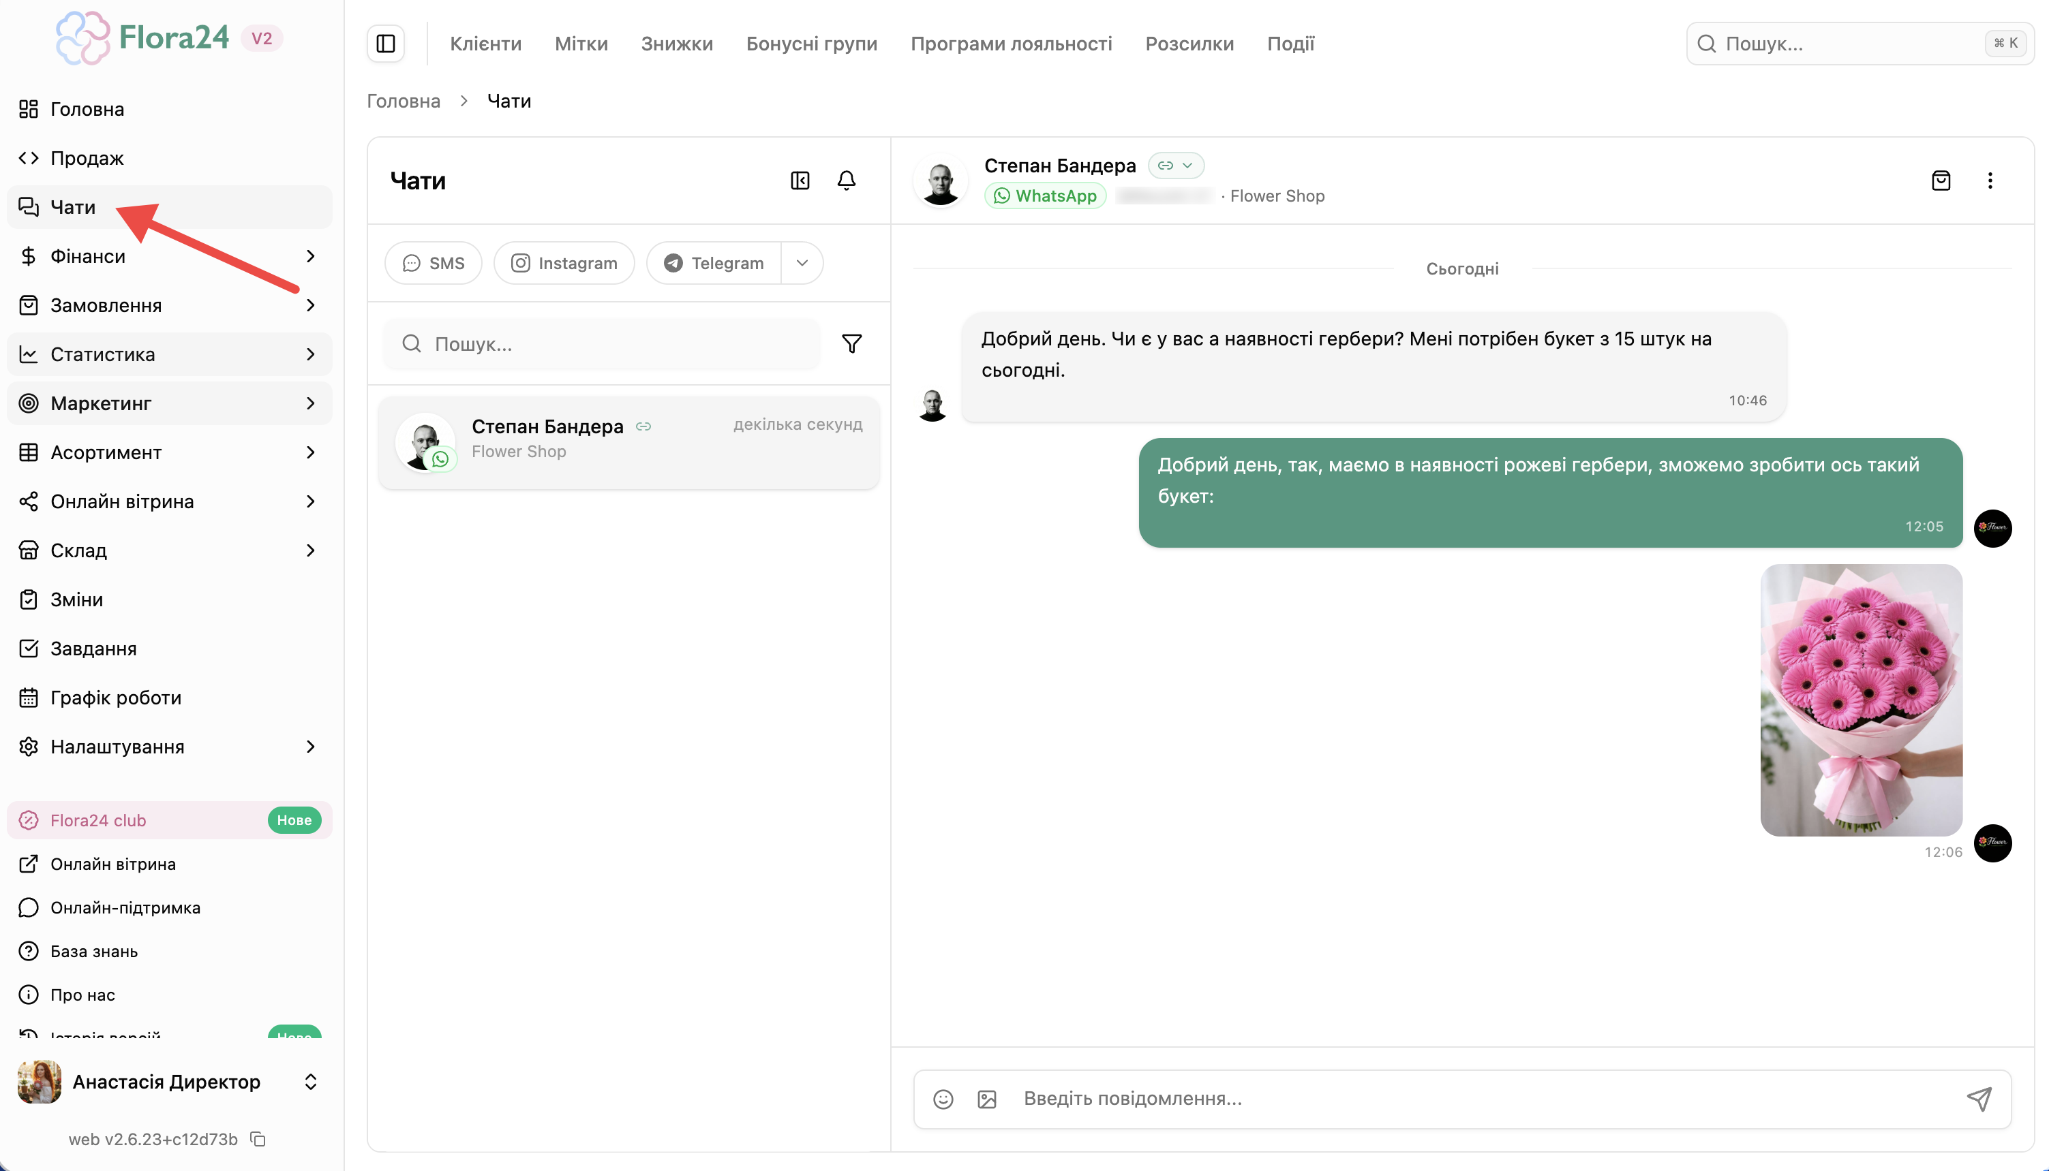The width and height of the screenshot is (2049, 1171).
Task: Open Онлайн-підтримка
Action: click(169, 908)
